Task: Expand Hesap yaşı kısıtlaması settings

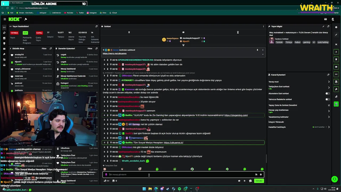Action: tap(329, 111)
